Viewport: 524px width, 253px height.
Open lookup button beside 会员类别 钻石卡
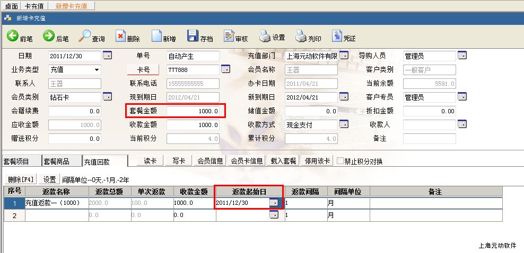107,97
